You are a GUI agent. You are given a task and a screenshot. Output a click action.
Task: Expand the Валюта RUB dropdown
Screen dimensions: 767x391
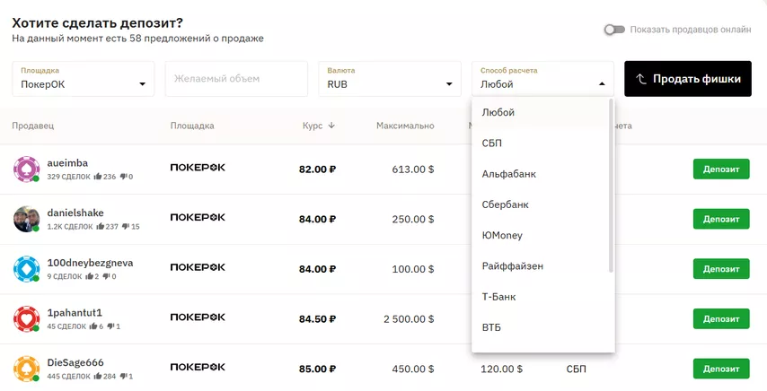390,79
